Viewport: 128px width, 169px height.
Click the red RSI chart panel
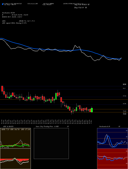point(112,159)
